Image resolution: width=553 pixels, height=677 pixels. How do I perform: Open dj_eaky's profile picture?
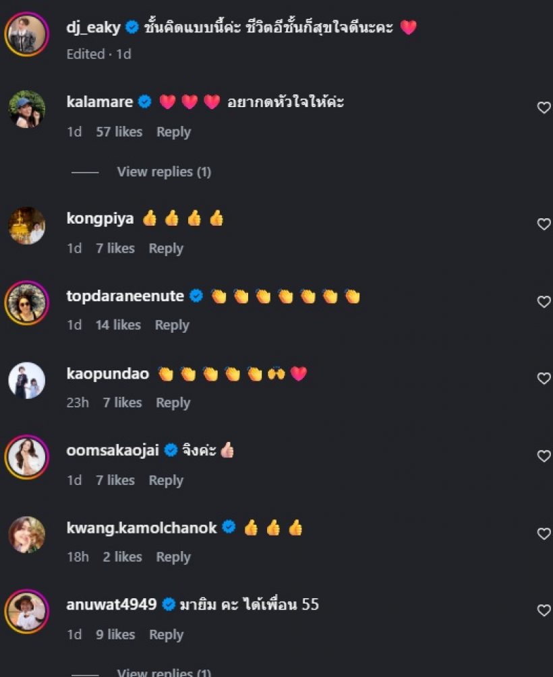click(27, 33)
